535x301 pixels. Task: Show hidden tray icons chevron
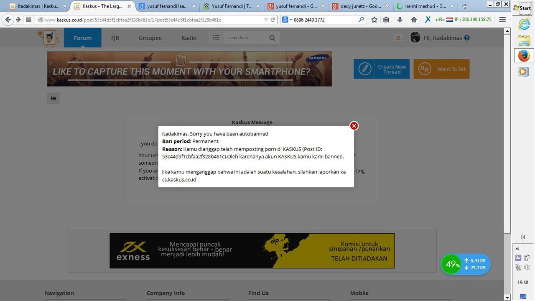(x=517, y=248)
